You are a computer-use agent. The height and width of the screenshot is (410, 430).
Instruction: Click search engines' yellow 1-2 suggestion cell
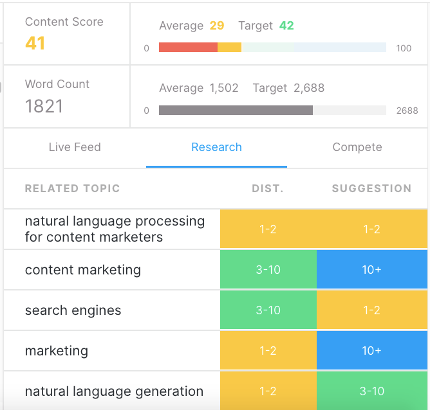(x=372, y=310)
